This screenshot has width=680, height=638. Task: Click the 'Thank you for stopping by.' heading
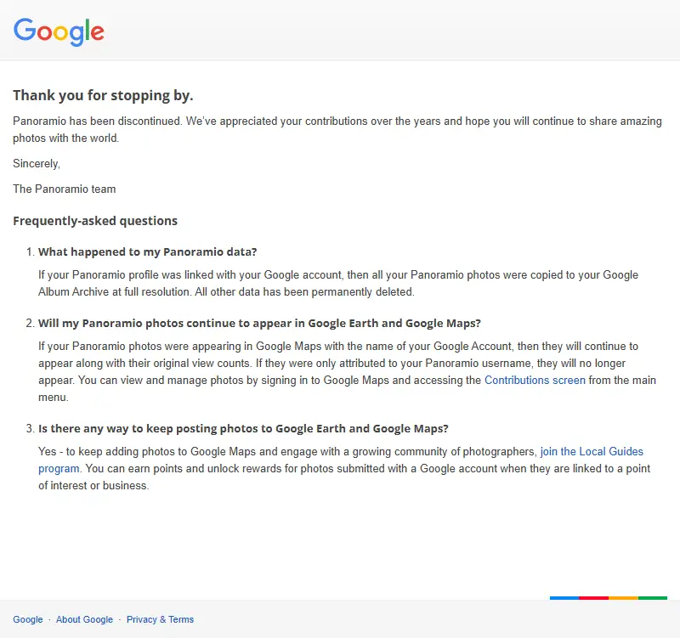[103, 95]
